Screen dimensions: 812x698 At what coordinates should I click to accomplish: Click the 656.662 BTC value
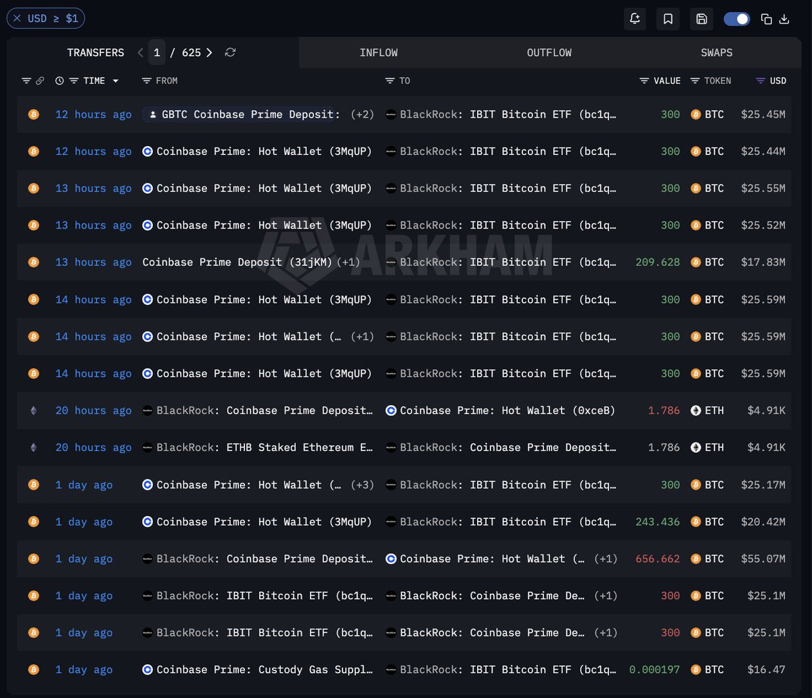coord(658,559)
